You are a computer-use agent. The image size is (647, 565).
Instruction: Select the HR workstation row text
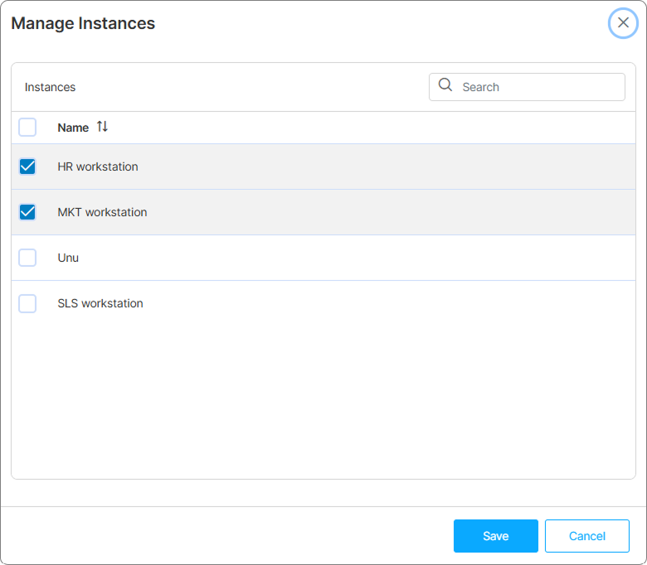(98, 167)
